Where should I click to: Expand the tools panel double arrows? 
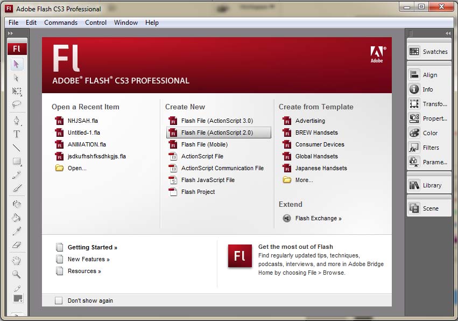[x=11, y=33]
